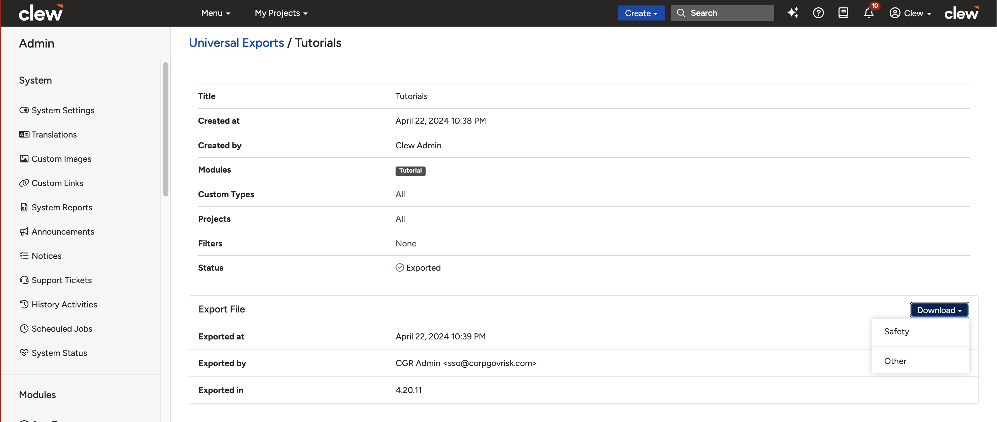Open the blue Create dropdown

641,13
